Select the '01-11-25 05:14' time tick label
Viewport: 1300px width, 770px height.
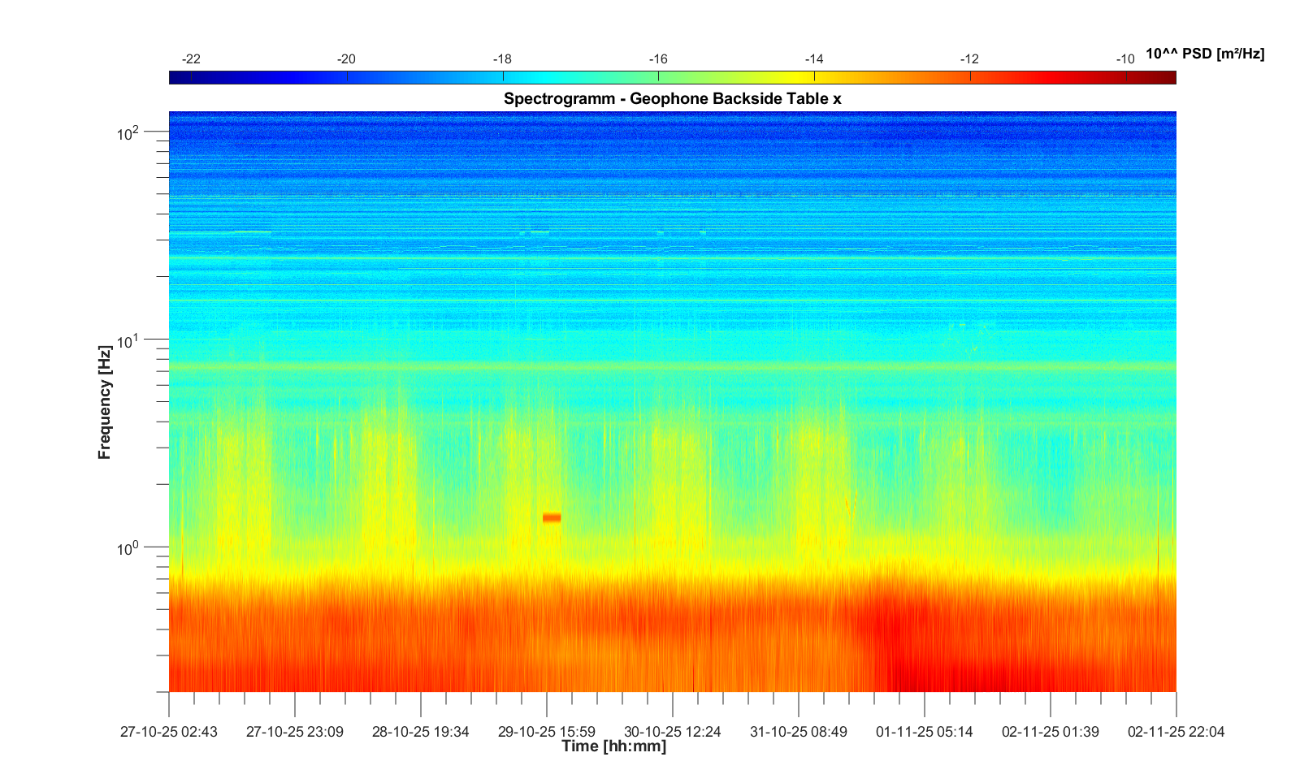[924, 732]
